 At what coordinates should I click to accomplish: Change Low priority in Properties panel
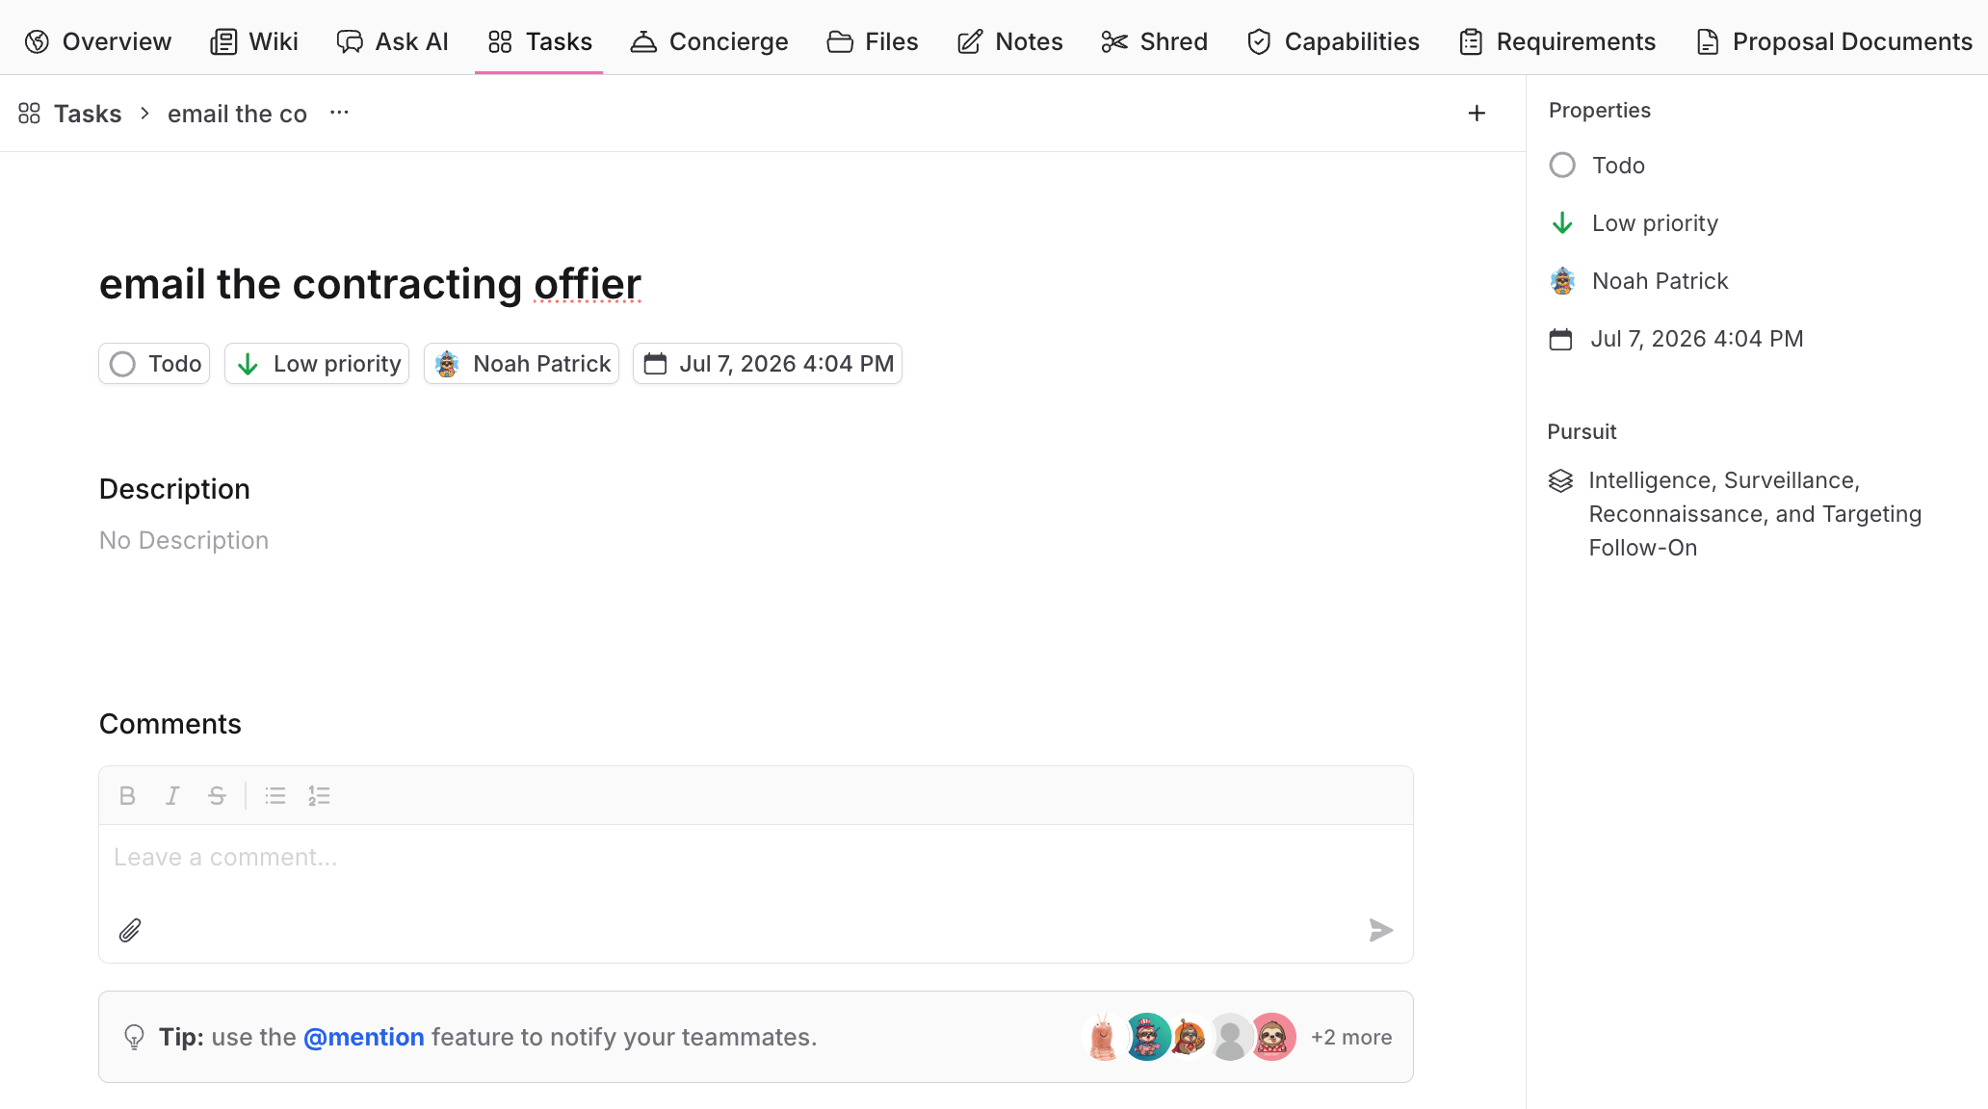(1634, 223)
